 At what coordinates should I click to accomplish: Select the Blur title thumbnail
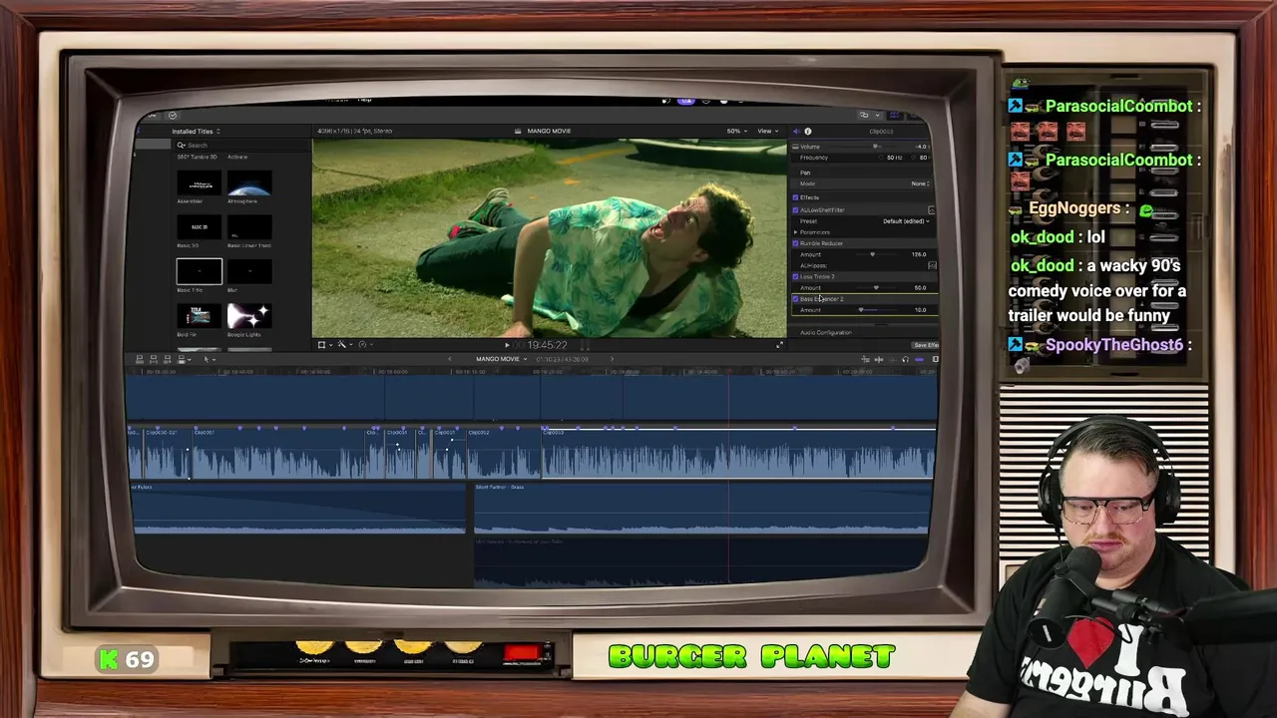[249, 271]
